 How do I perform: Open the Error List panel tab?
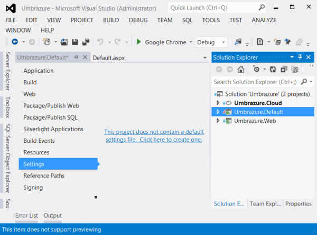click(x=26, y=216)
